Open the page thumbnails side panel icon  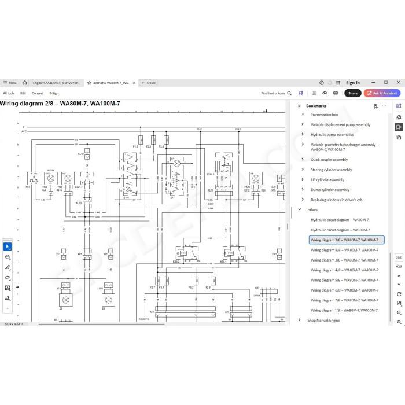tap(399, 137)
